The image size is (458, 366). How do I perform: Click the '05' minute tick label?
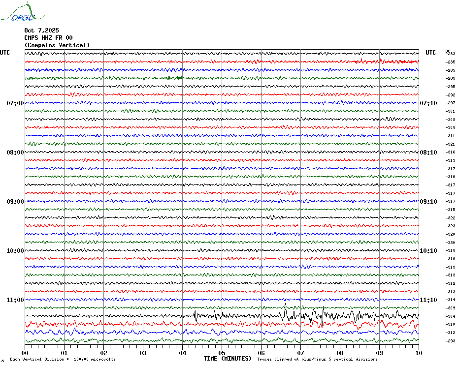(222, 353)
